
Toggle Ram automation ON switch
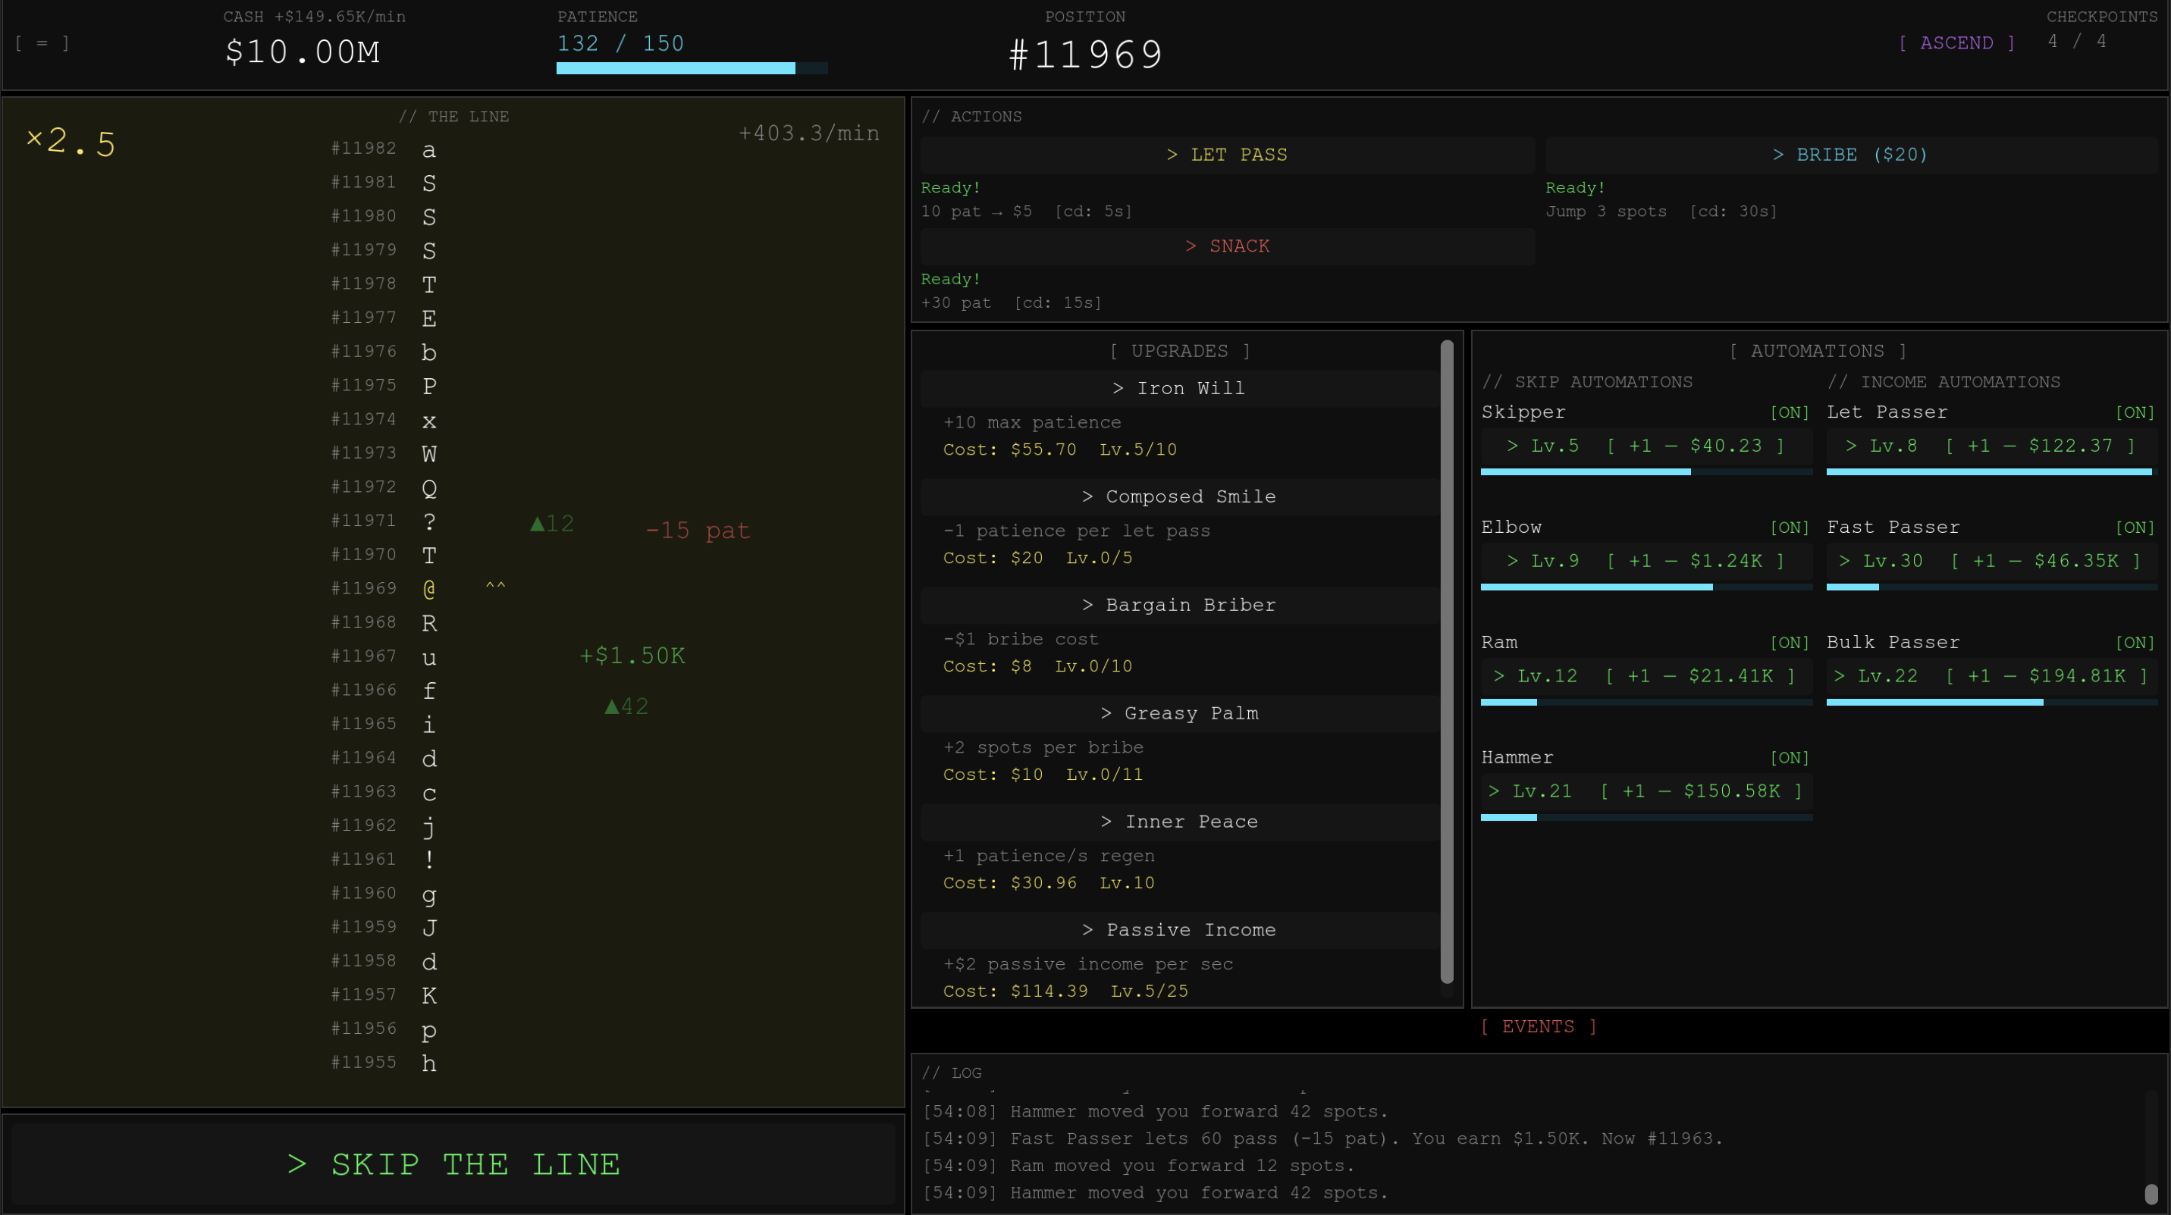(1790, 643)
